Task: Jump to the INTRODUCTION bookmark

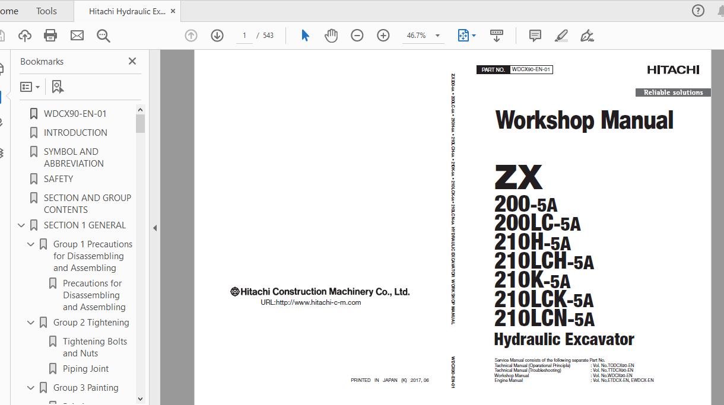Action: pyautogui.click(x=75, y=133)
